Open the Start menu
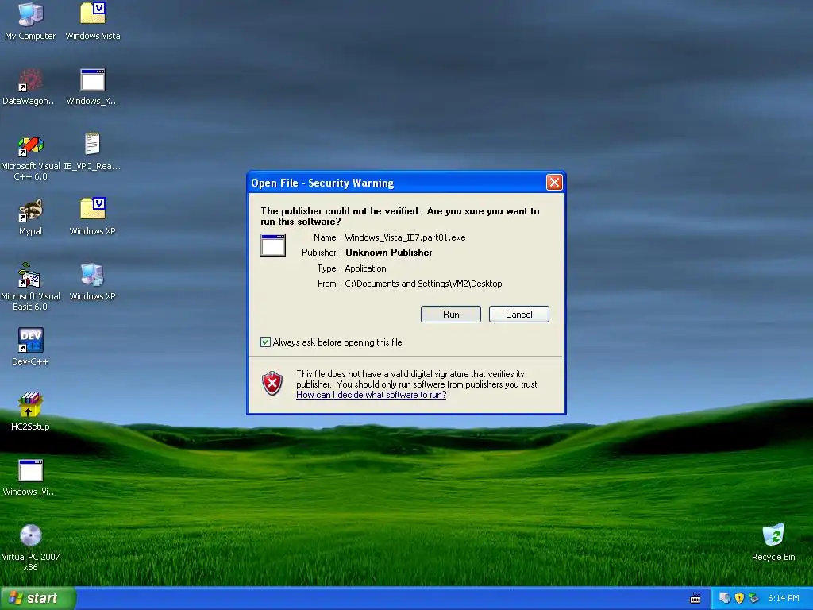 point(38,598)
